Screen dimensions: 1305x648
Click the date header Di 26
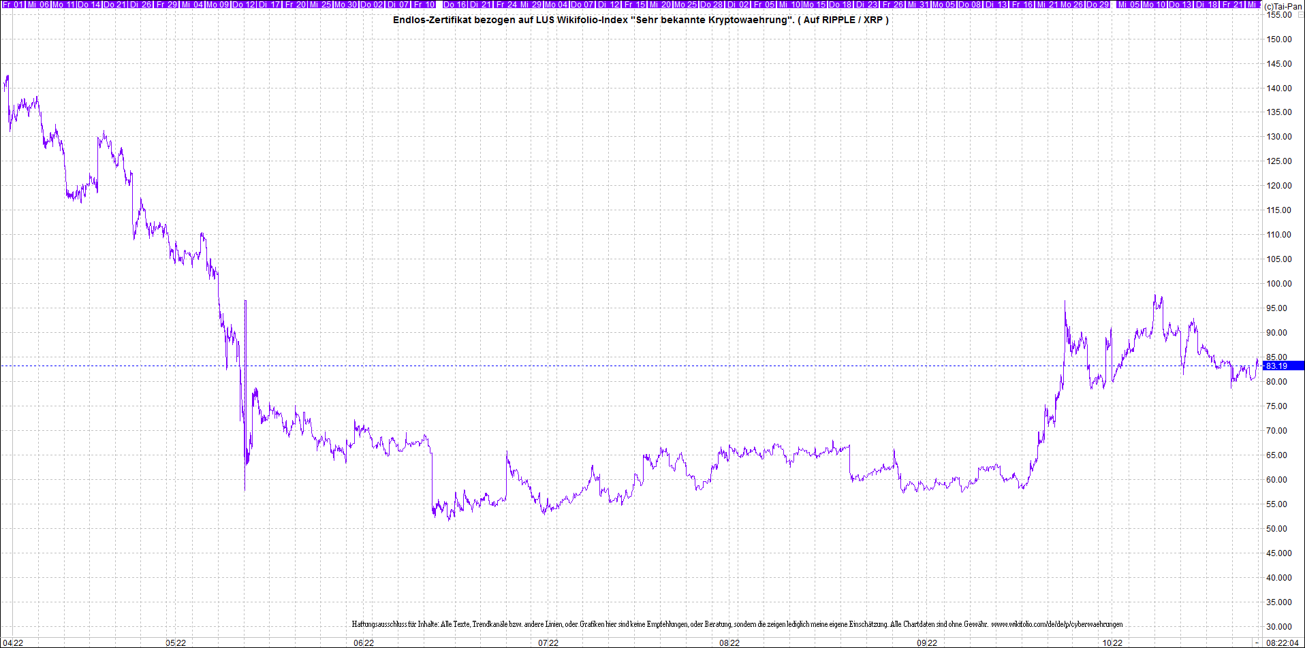pyautogui.click(x=141, y=4)
